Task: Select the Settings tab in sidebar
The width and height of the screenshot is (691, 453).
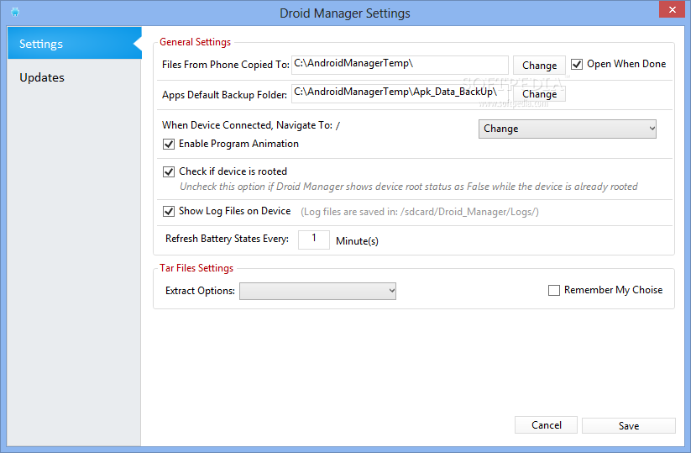Action: [75, 43]
